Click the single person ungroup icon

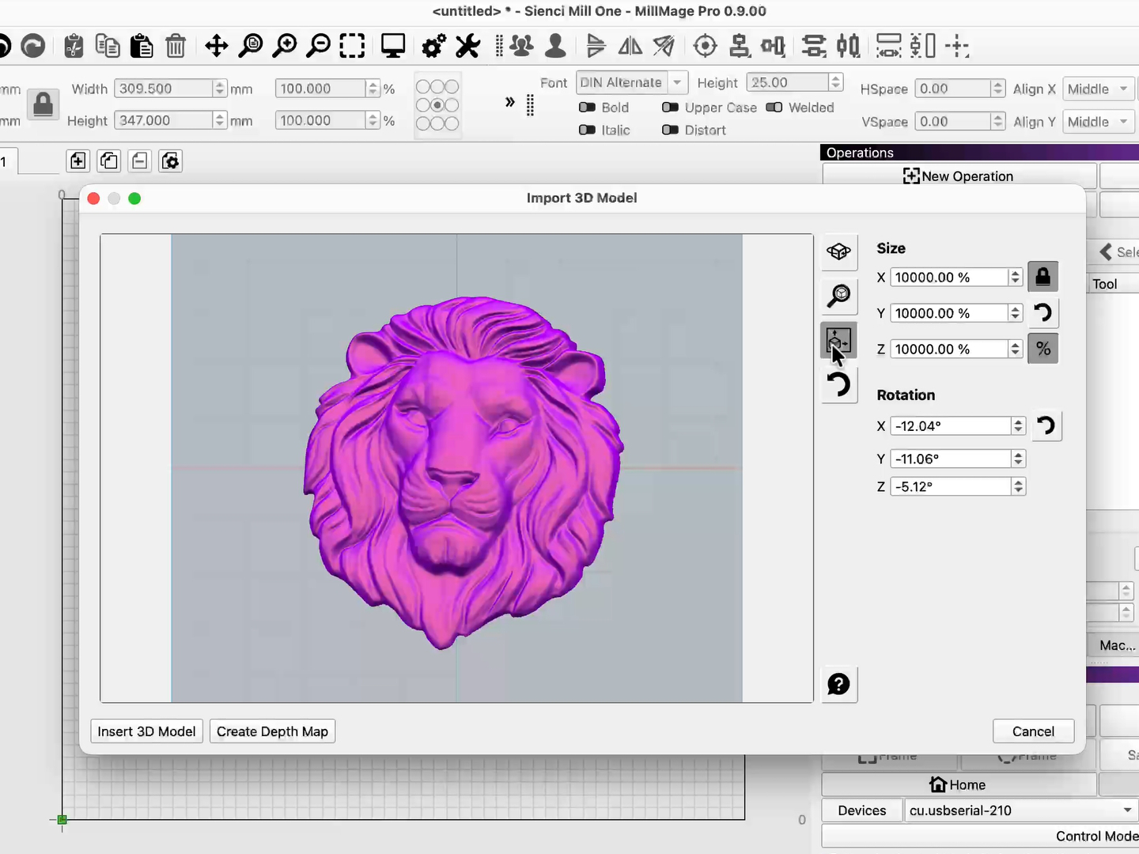point(556,47)
